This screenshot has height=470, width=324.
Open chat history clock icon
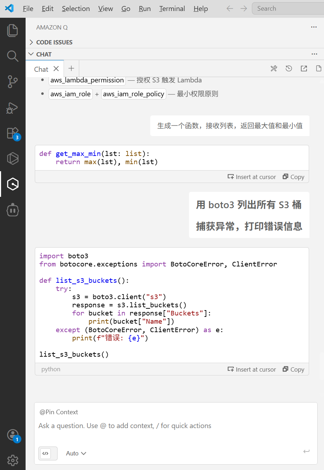coord(289,69)
